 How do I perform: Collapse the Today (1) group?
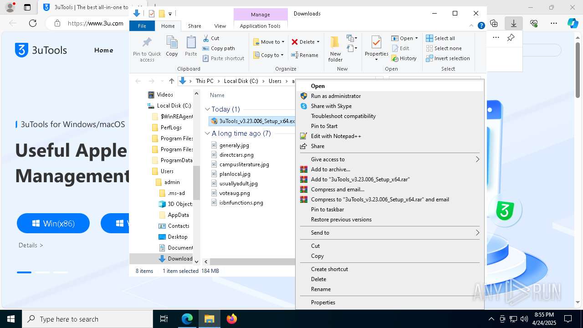tap(207, 109)
